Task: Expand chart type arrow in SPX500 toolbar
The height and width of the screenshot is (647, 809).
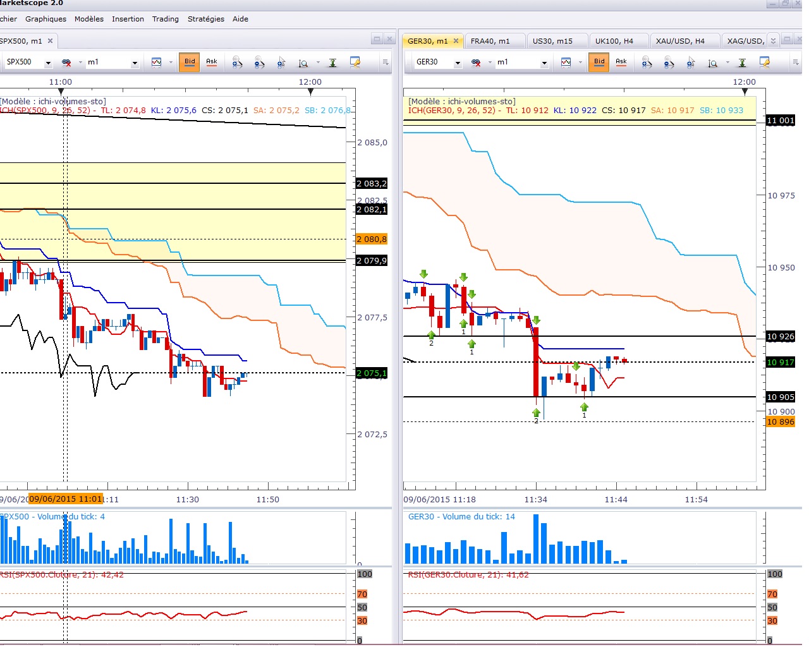Action: (x=171, y=62)
